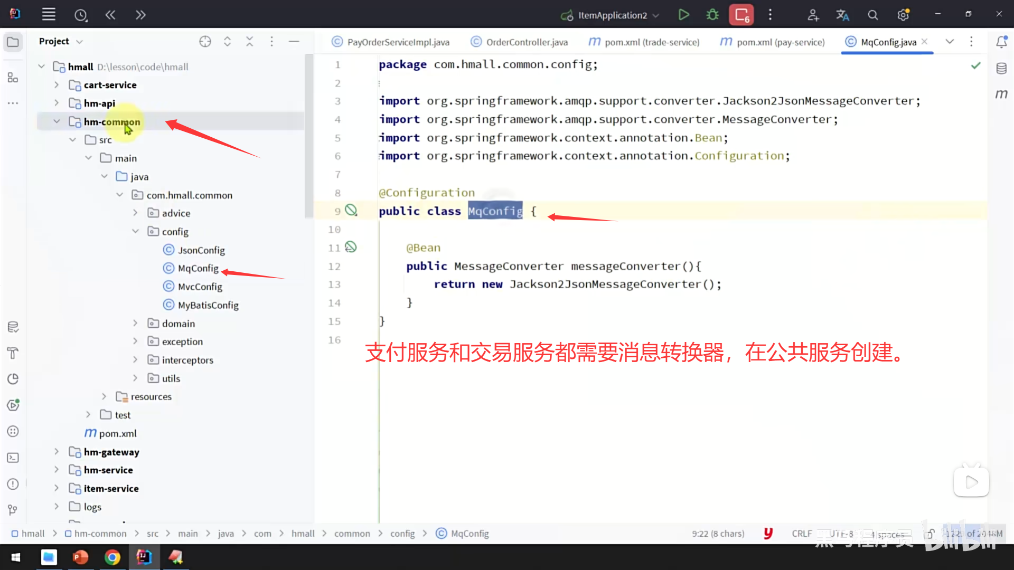
Task: Open the Maven tool window
Action: [x=1001, y=94]
